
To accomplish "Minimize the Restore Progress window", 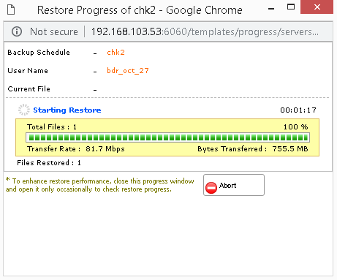I will (271, 9).
